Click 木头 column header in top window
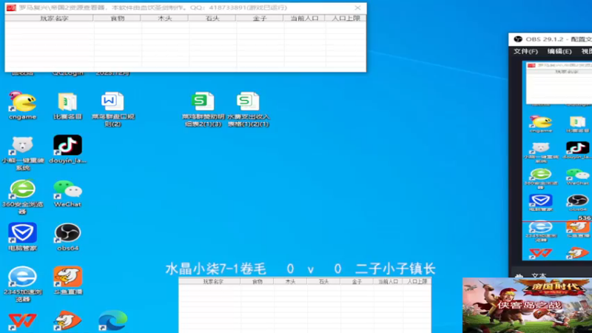The image size is (592, 333). [164, 18]
